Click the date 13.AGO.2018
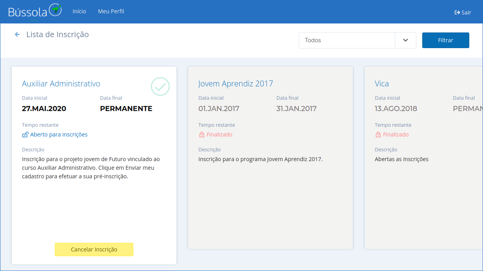The image size is (483, 271). [396, 109]
